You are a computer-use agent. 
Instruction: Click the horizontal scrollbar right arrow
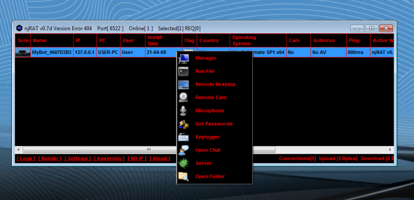pos(390,150)
